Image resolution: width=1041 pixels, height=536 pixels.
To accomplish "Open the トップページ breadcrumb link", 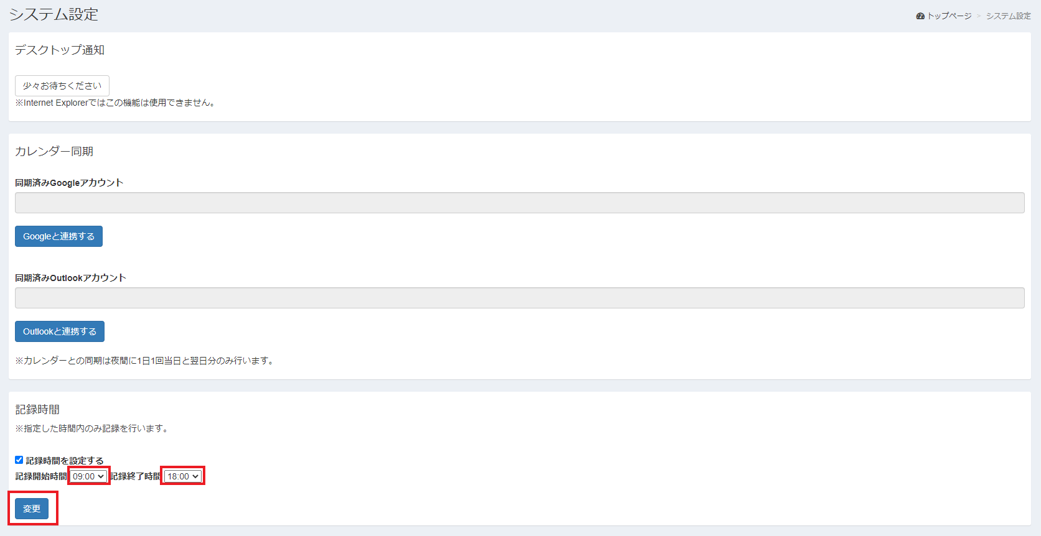I will (949, 16).
